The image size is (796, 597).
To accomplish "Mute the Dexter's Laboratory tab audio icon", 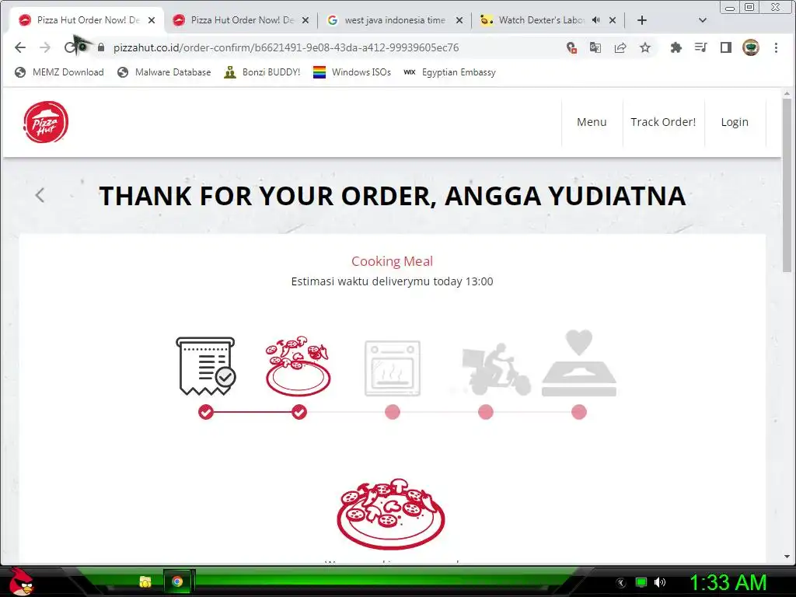I will tap(595, 20).
